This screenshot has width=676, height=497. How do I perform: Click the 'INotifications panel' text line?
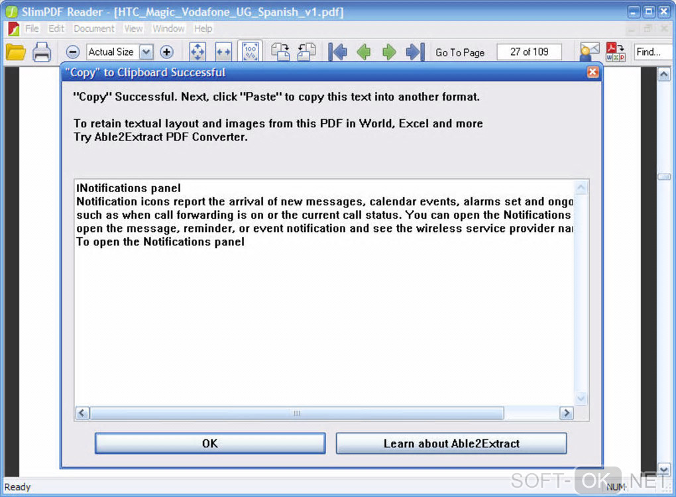click(x=129, y=188)
